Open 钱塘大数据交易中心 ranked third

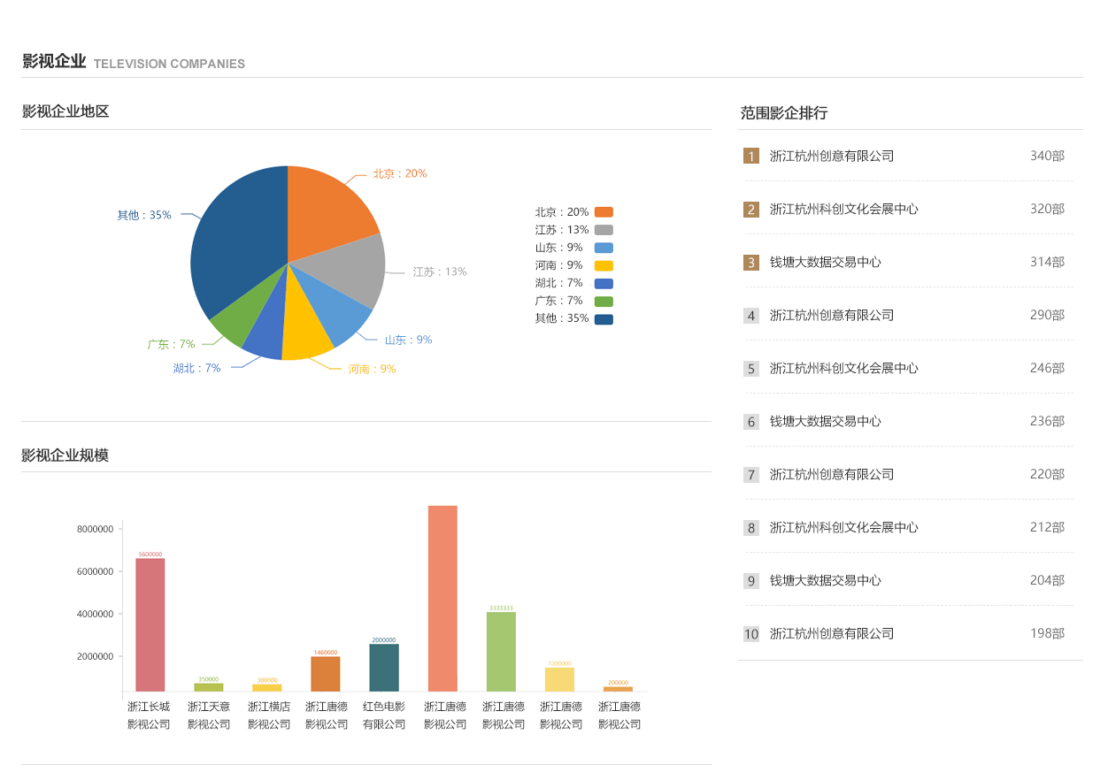coord(826,262)
